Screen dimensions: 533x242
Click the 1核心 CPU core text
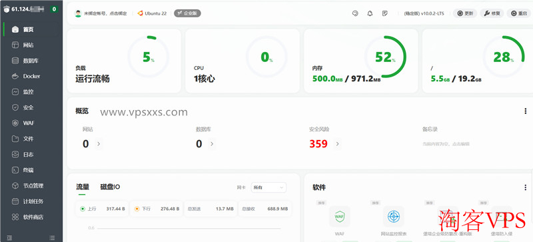click(205, 79)
